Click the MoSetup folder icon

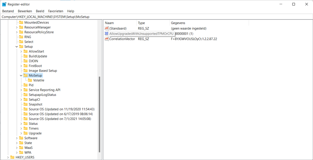25,75
